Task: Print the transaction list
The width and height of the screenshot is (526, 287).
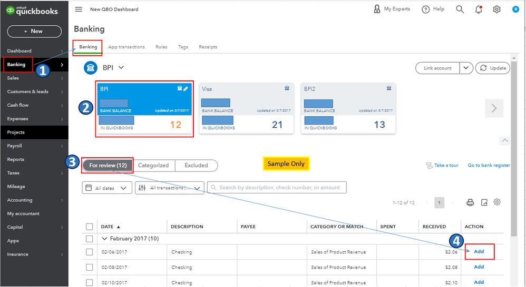Action: [470, 202]
